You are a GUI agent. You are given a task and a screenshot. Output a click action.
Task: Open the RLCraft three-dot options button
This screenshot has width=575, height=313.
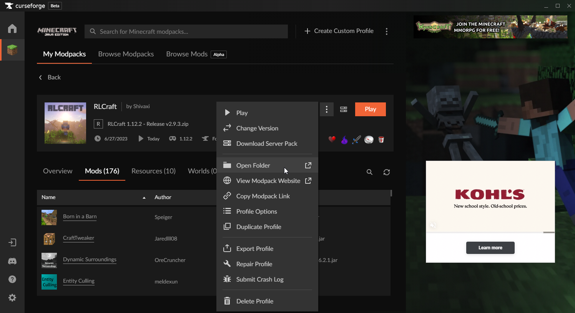pos(327,109)
